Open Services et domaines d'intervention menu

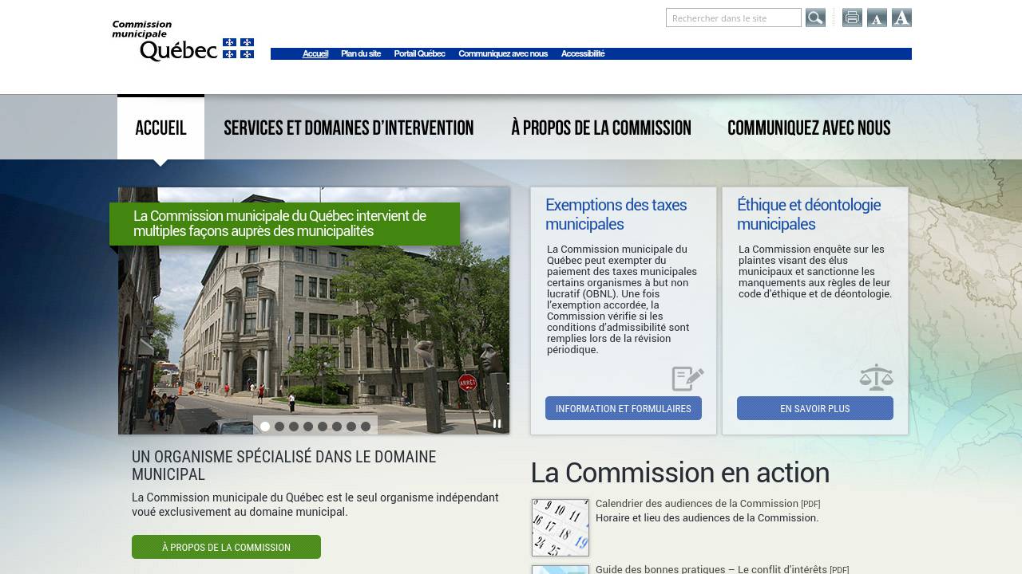click(x=349, y=128)
